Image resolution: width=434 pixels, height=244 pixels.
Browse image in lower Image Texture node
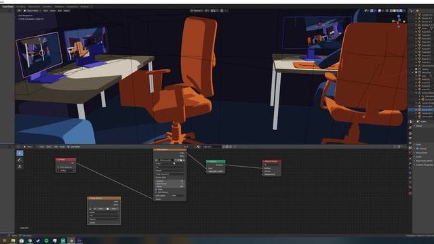[90, 209]
